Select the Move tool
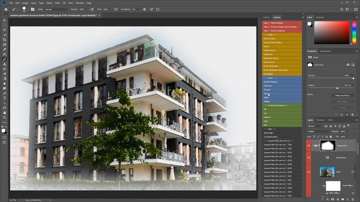 pos(4,20)
